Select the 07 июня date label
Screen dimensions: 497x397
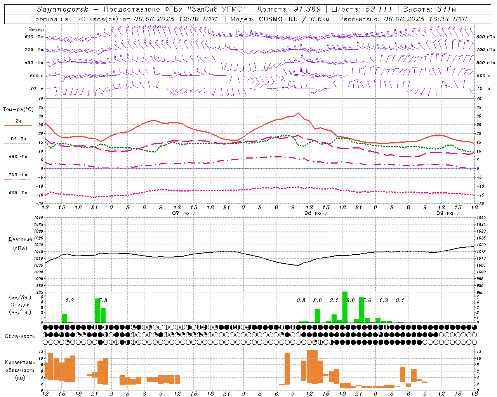pos(184,213)
